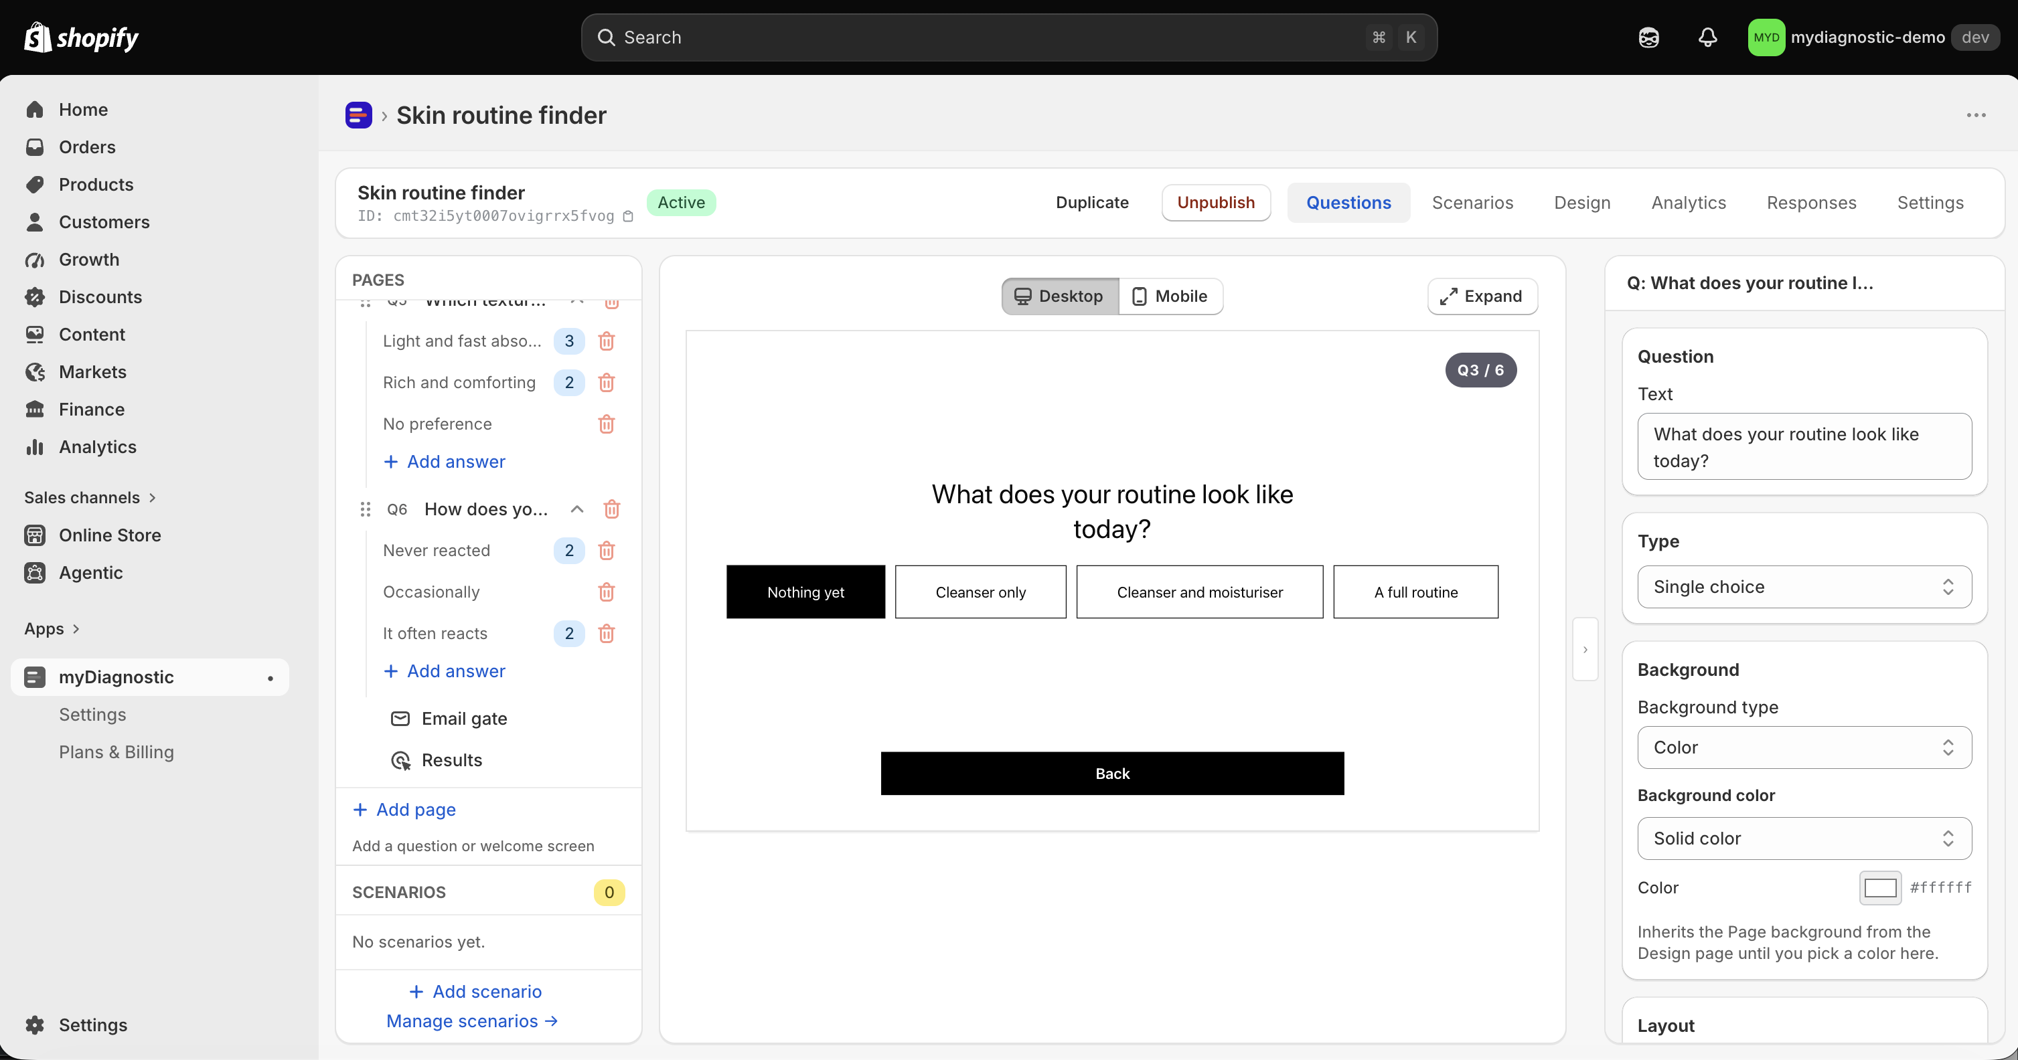Select the 'A full routine' answer
Image resolution: width=2018 pixels, height=1060 pixels.
(x=1415, y=593)
